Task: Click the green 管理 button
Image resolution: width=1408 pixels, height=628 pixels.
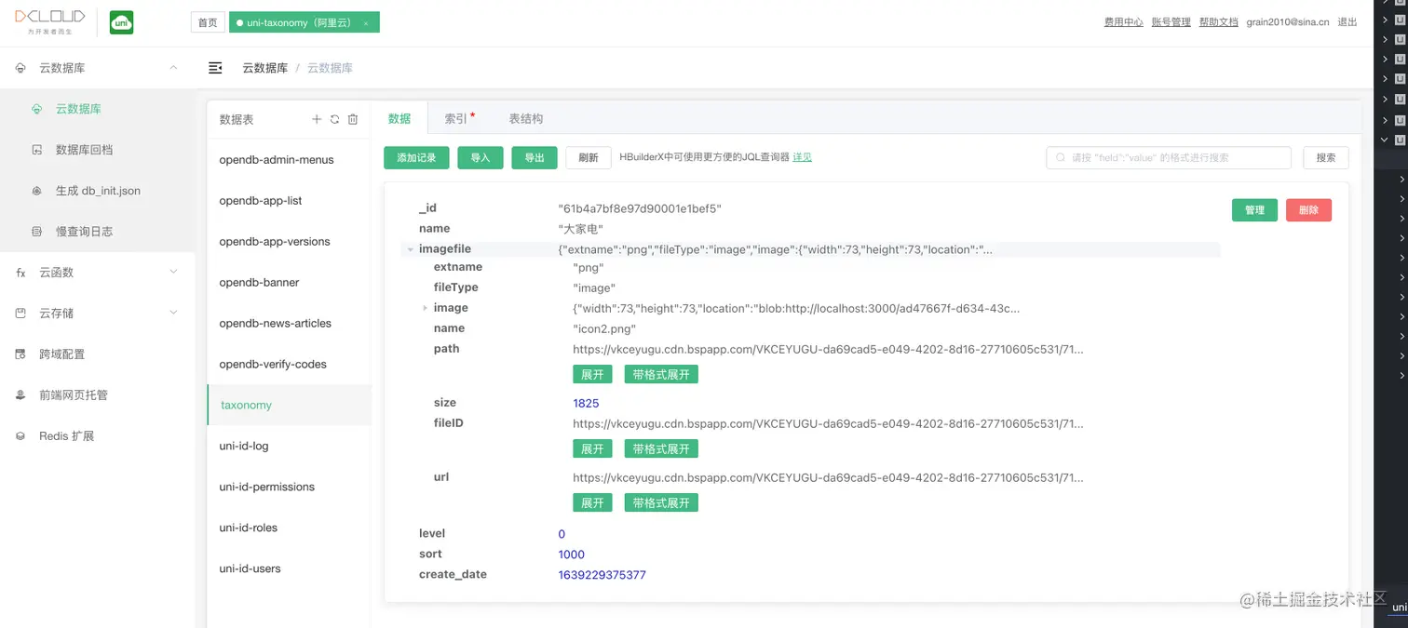Action: pos(1254,210)
